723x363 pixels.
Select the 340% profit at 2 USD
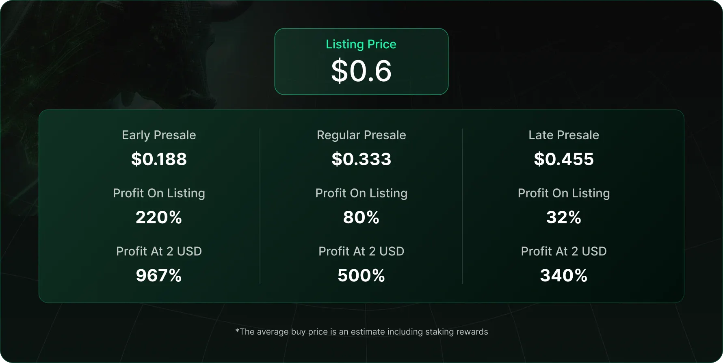pos(563,276)
